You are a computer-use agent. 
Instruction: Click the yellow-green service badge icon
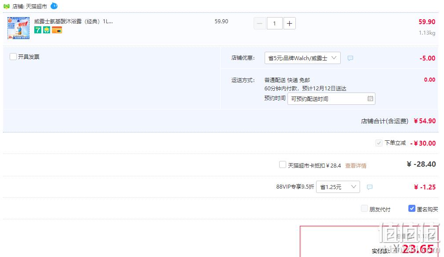tap(47, 30)
